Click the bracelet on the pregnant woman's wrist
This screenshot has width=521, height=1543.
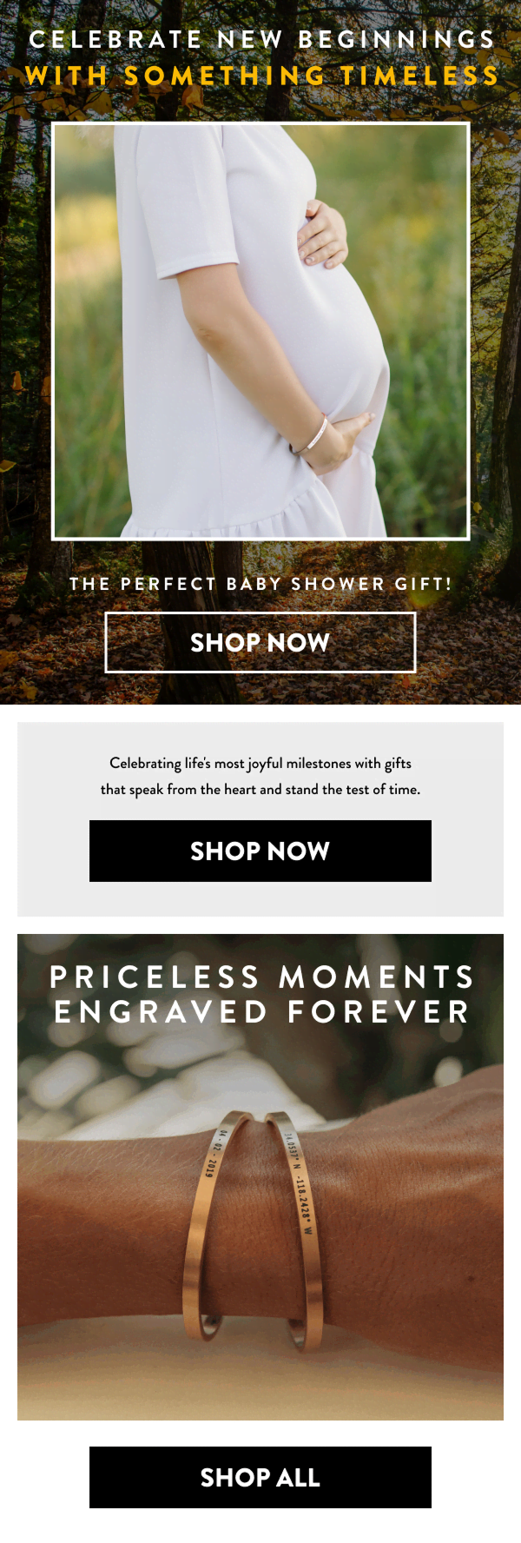(310, 437)
